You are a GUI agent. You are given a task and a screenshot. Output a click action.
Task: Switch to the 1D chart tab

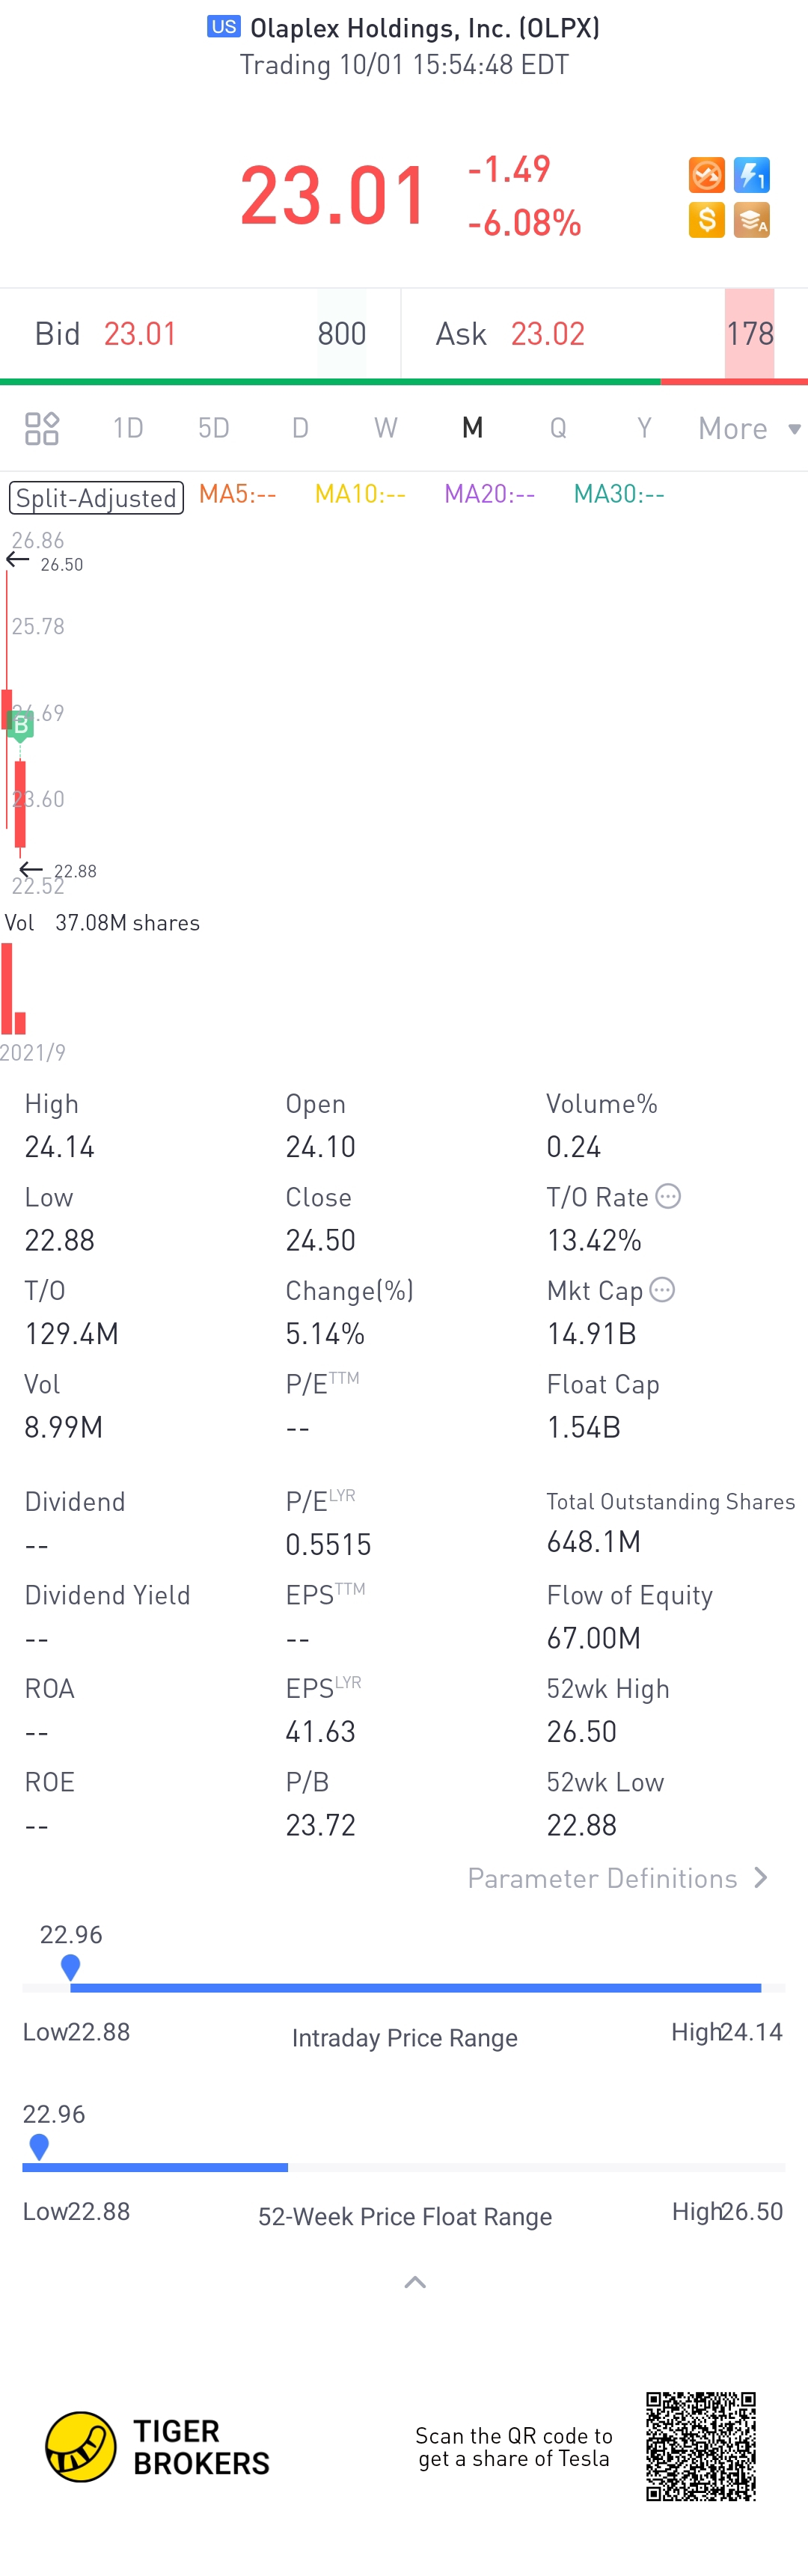pyautogui.click(x=128, y=428)
